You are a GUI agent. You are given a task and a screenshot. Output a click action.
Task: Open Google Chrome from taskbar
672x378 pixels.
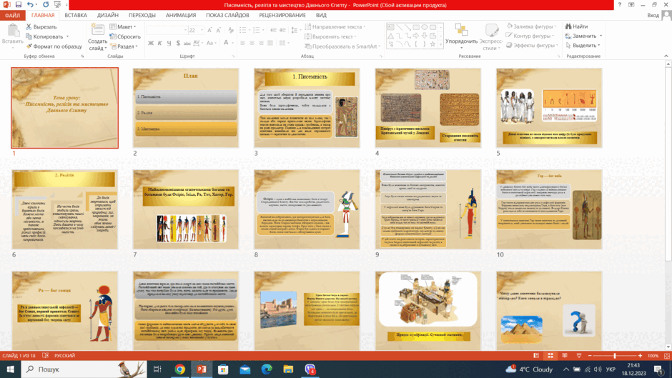pyautogui.click(x=179, y=369)
